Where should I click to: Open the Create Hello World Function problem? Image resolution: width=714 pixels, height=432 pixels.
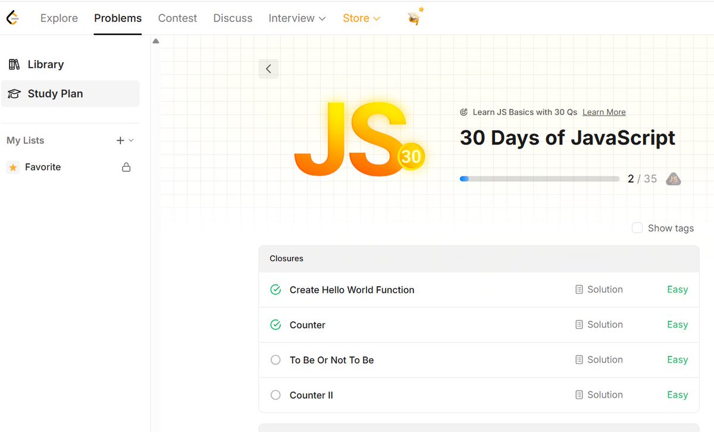click(x=352, y=290)
